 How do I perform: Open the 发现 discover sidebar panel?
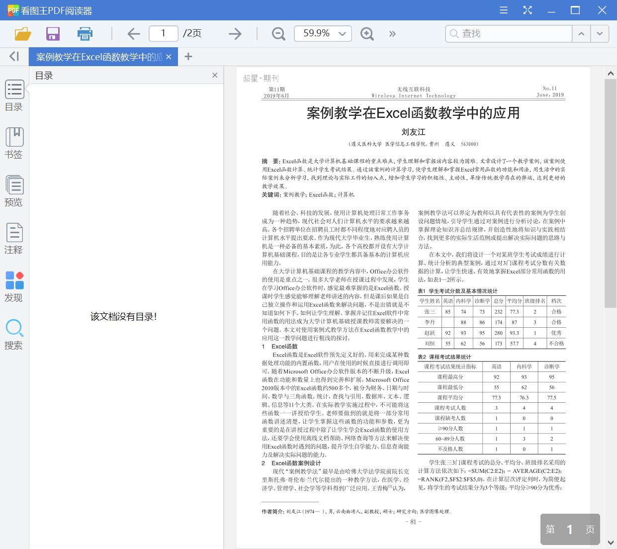click(x=14, y=287)
